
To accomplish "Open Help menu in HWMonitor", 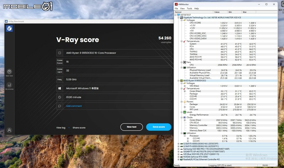I will (x=197, y=8).
